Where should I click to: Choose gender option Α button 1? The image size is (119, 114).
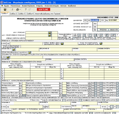click(x=112, y=107)
